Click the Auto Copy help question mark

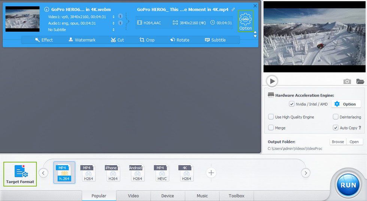(x=360, y=128)
